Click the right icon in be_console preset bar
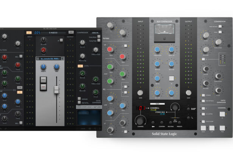This screenshot has width=233, height=155. [62, 59]
